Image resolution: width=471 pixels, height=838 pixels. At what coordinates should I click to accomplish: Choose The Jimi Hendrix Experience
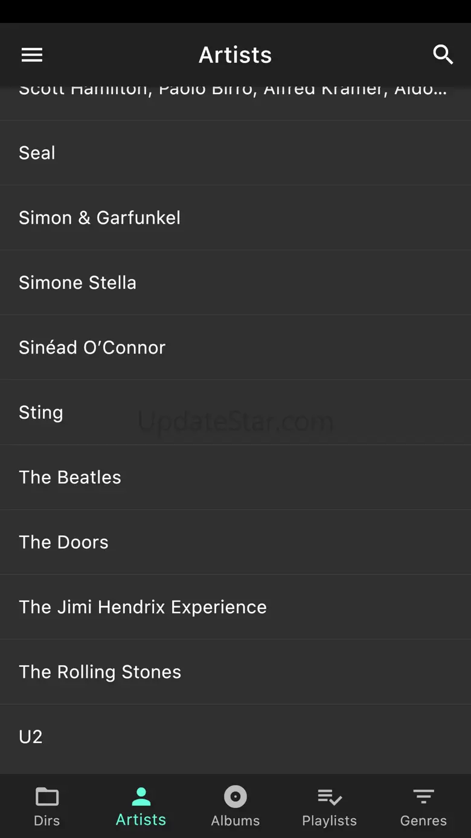pos(143,607)
